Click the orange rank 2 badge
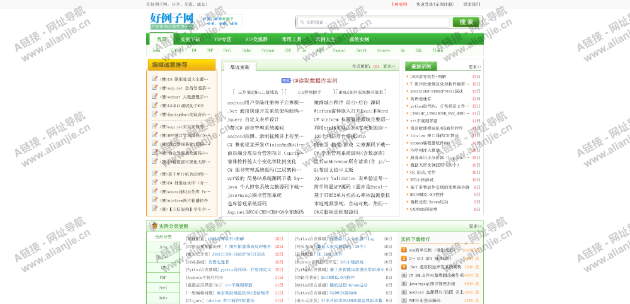Screen dimensions: 630x304 tap(404, 258)
